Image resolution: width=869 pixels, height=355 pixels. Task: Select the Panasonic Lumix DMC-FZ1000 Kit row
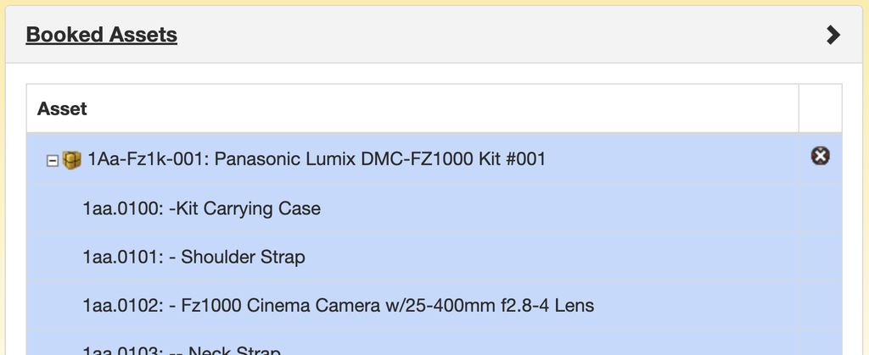point(412,158)
